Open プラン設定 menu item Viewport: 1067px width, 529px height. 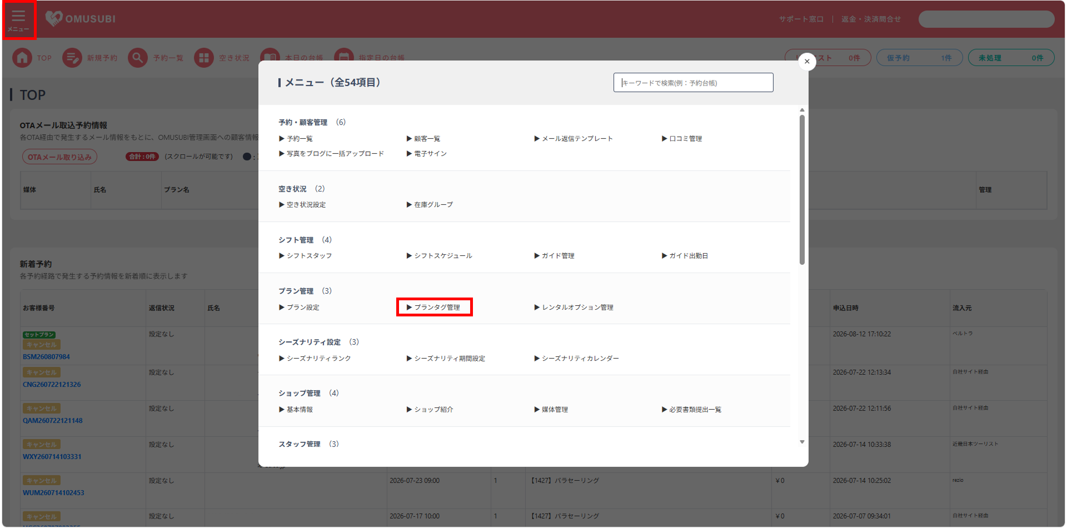pyautogui.click(x=299, y=308)
